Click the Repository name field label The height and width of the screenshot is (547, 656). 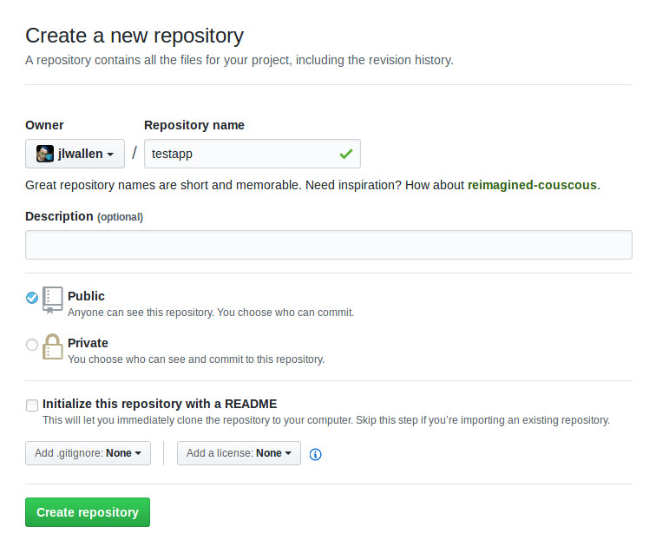tap(194, 125)
